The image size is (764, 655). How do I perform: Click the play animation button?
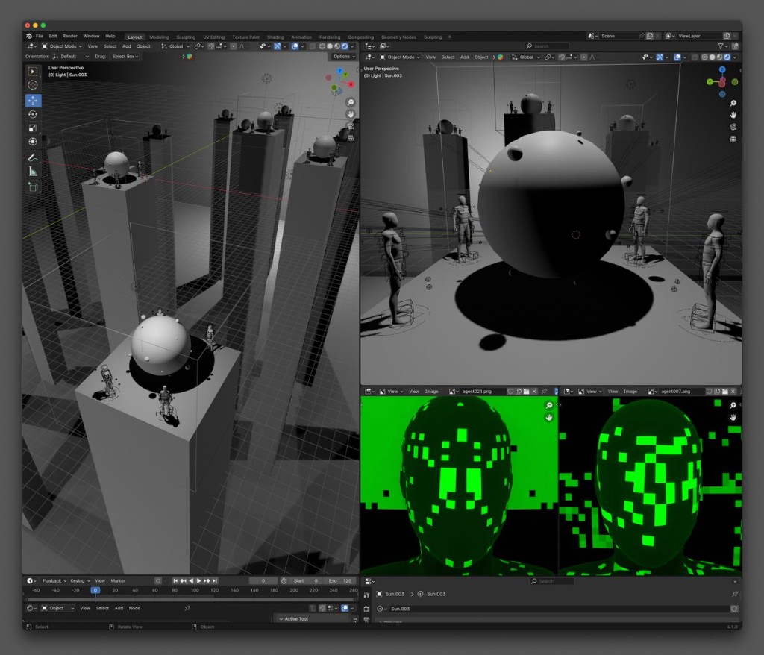pyautogui.click(x=198, y=581)
